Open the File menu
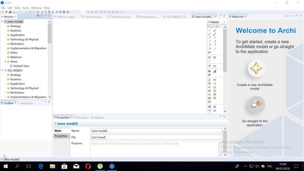Image resolution: width=304 pixels, height=171 pixels. [3, 8]
